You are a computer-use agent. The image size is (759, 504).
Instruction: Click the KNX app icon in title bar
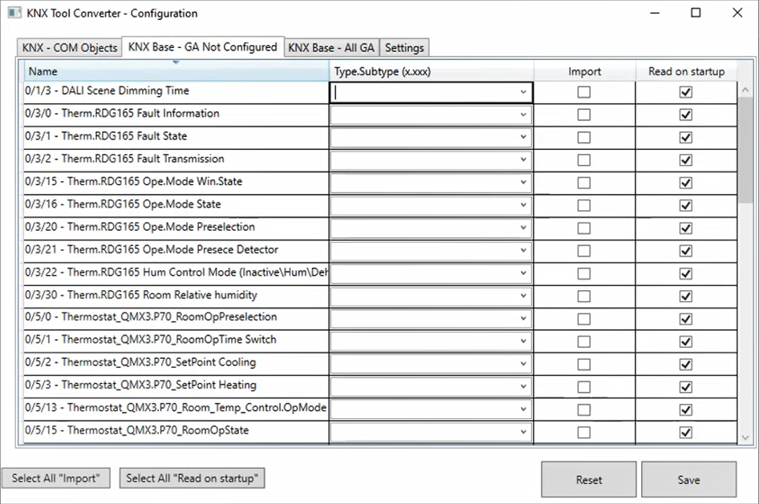14,13
